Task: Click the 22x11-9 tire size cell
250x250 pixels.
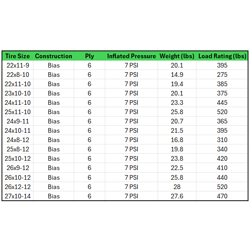Action: point(18,65)
